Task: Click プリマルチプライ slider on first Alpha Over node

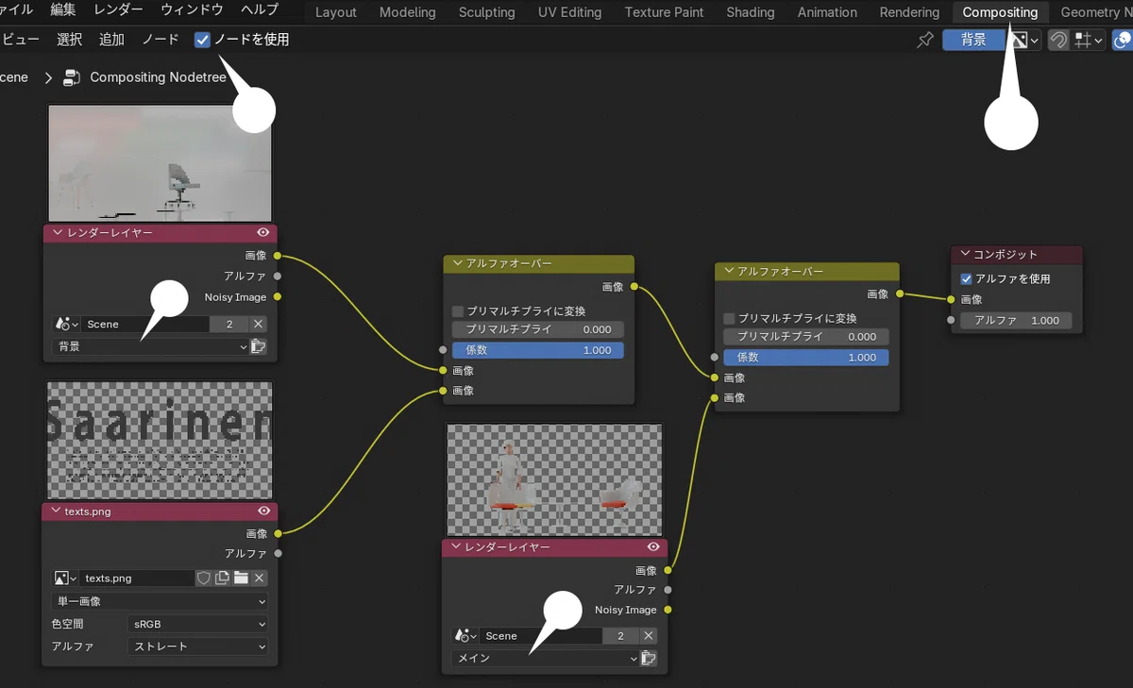Action: (538, 329)
